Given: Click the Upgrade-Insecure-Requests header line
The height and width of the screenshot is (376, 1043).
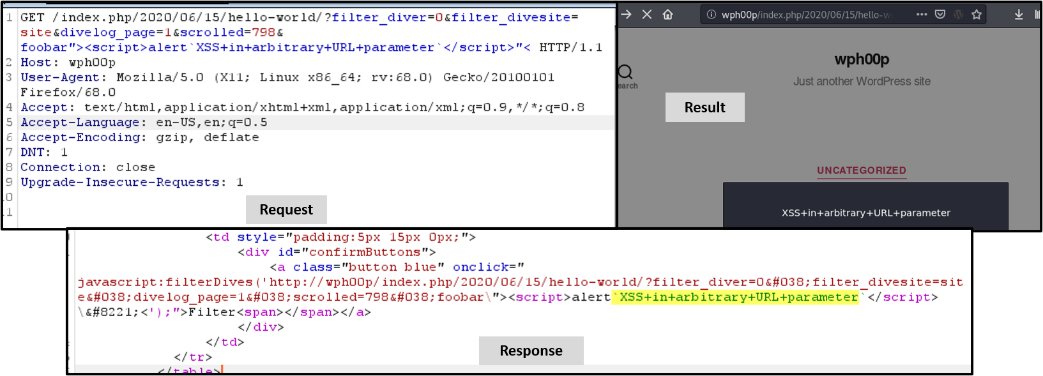Looking at the screenshot, I should (132, 183).
